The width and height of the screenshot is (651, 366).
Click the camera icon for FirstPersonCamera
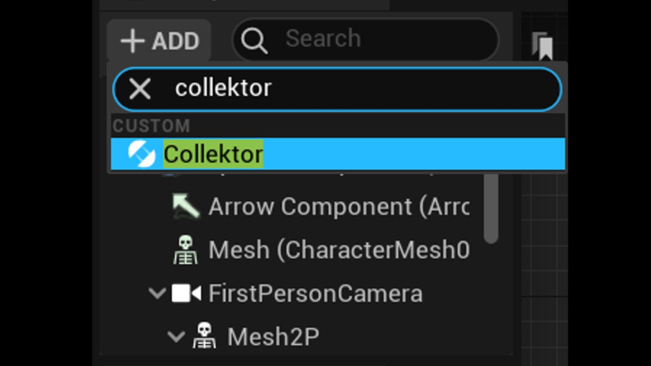point(186,293)
